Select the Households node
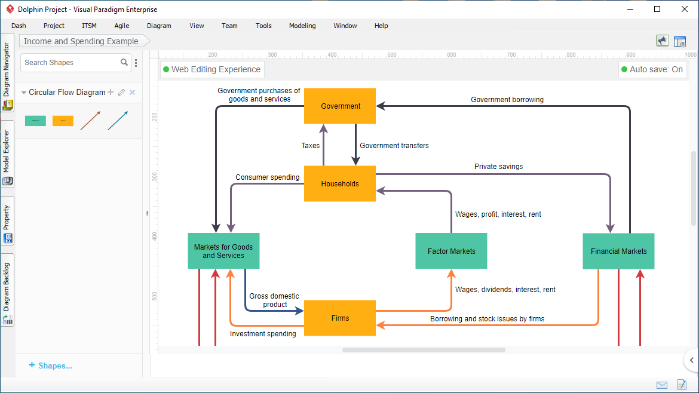This screenshot has height=393, width=699. tap(340, 183)
